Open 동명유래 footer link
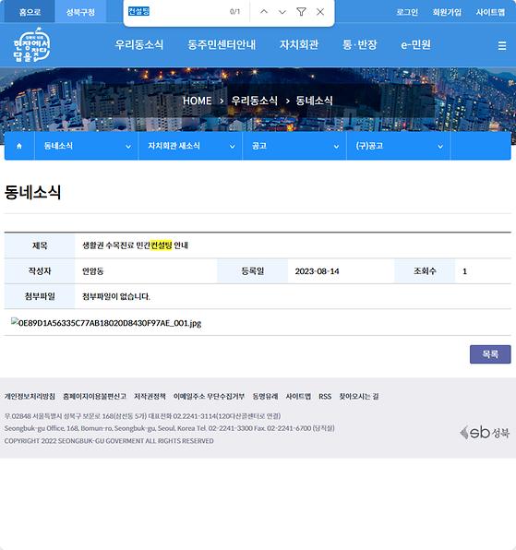Screen dimensions: 516x550 pyautogui.click(x=265, y=397)
